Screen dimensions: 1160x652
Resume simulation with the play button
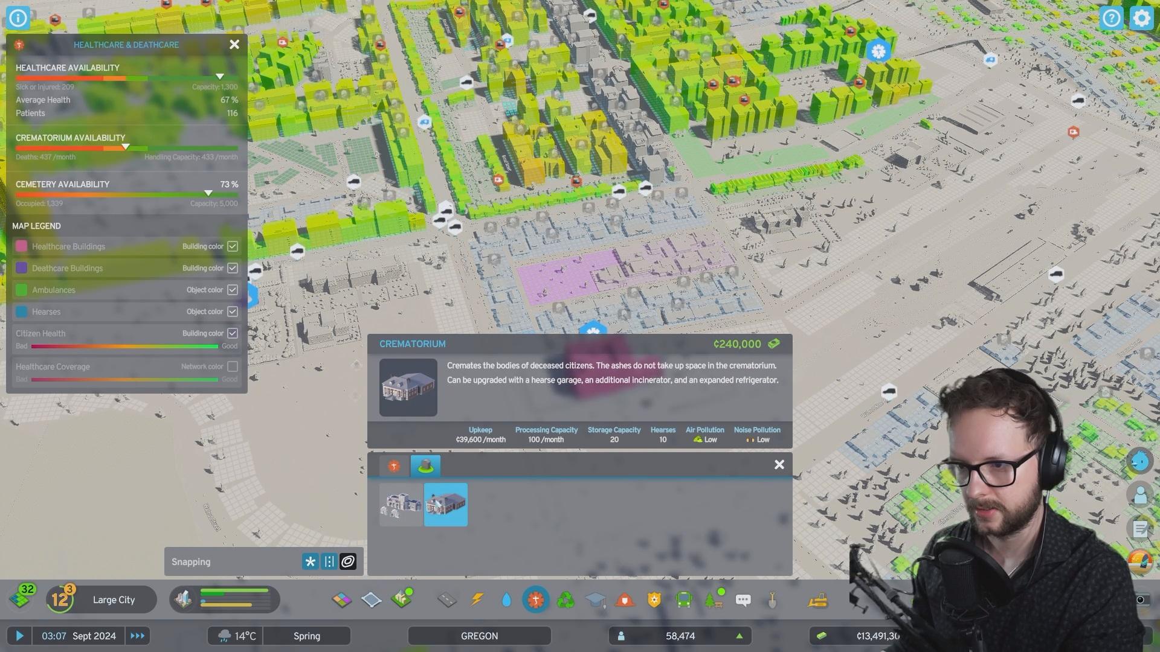(19, 636)
